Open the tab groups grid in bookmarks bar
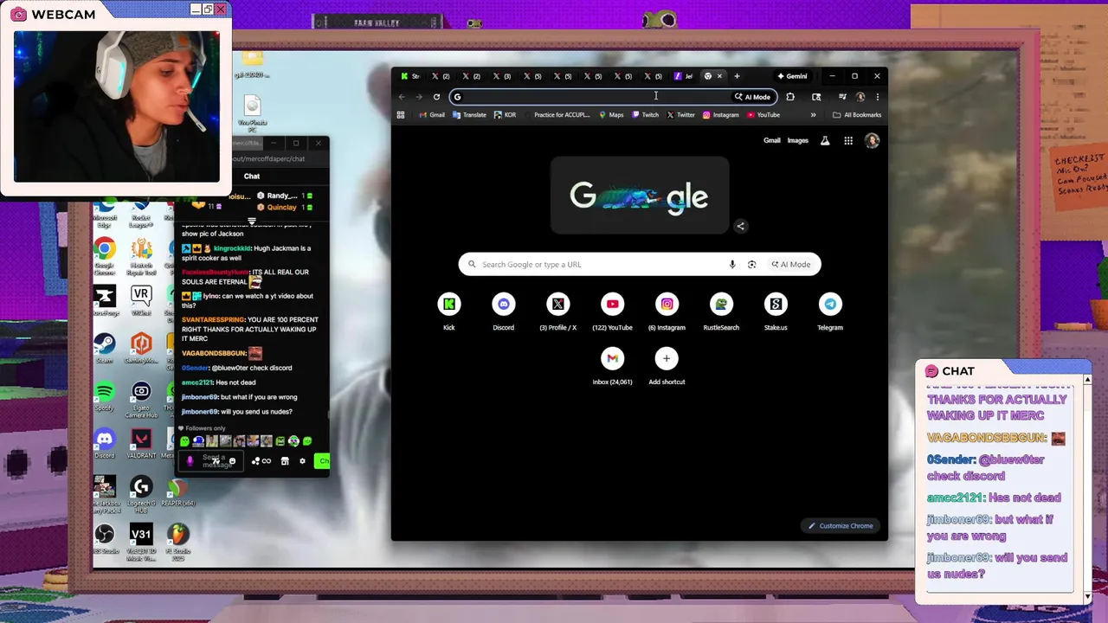The height and width of the screenshot is (623, 1108). click(401, 115)
